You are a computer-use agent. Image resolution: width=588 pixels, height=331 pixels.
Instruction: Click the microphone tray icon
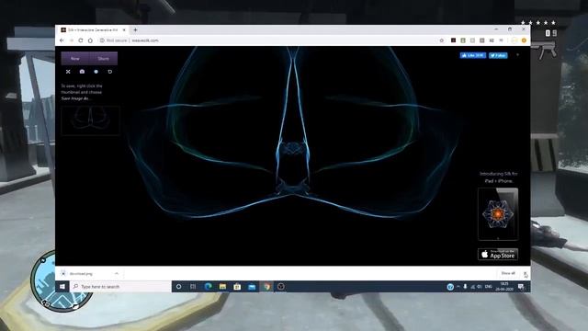point(466,287)
